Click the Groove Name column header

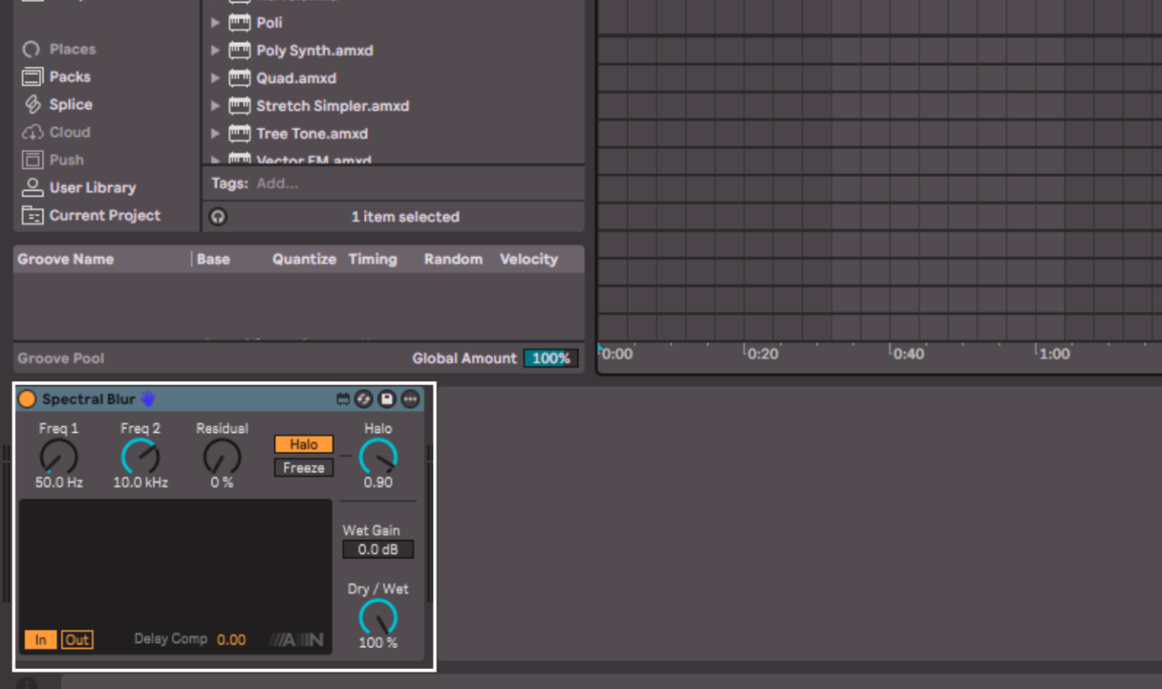pyautogui.click(x=66, y=259)
